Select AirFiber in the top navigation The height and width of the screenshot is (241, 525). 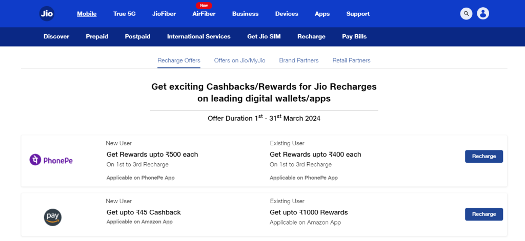[x=204, y=14]
